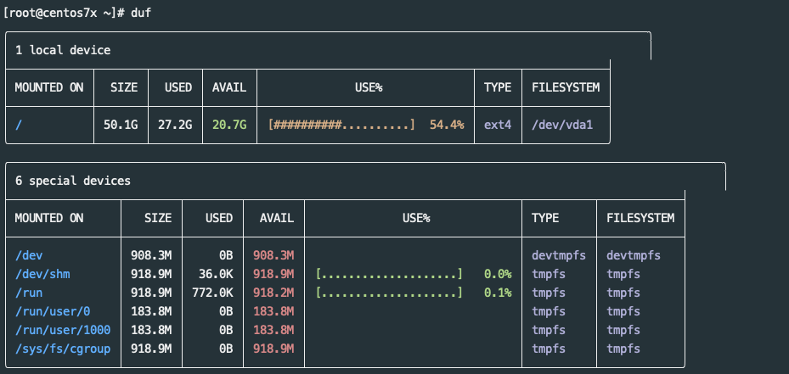Image resolution: width=789 pixels, height=374 pixels.
Task: Click TYPE header in local device table
Action: coord(498,87)
